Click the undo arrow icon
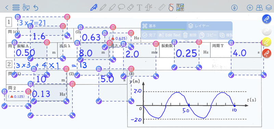This screenshot has width=274, height=129. point(36,8)
